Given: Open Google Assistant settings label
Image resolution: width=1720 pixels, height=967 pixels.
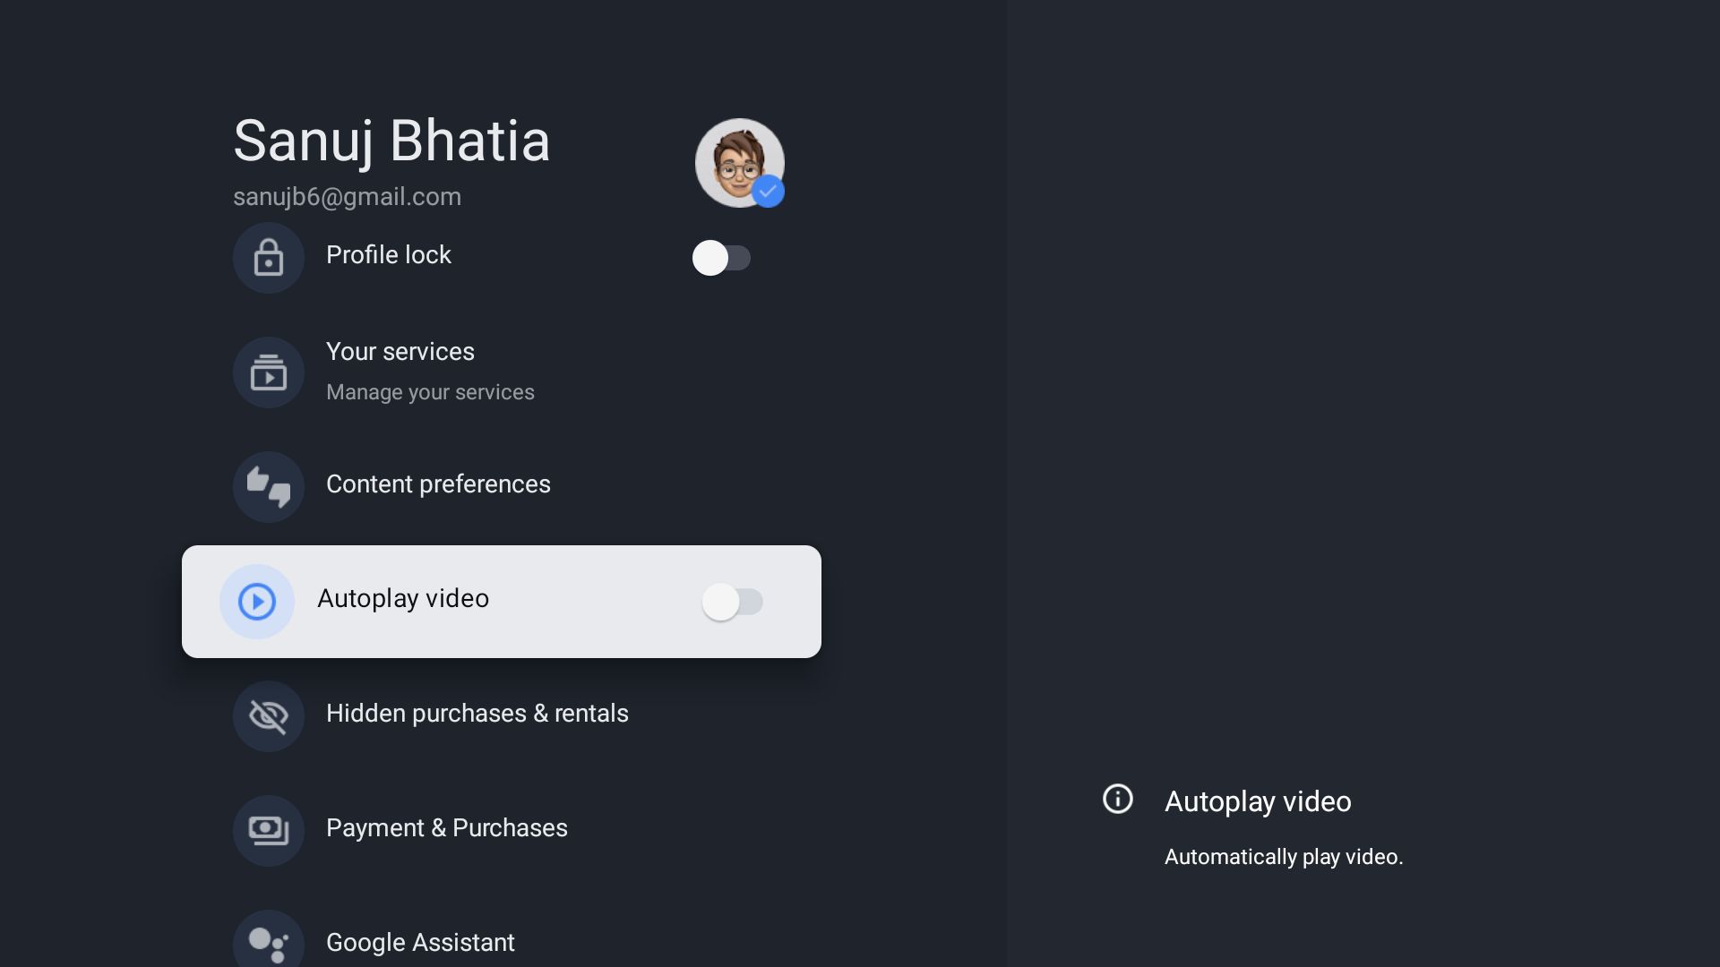Looking at the screenshot, I should click(420, 943).
